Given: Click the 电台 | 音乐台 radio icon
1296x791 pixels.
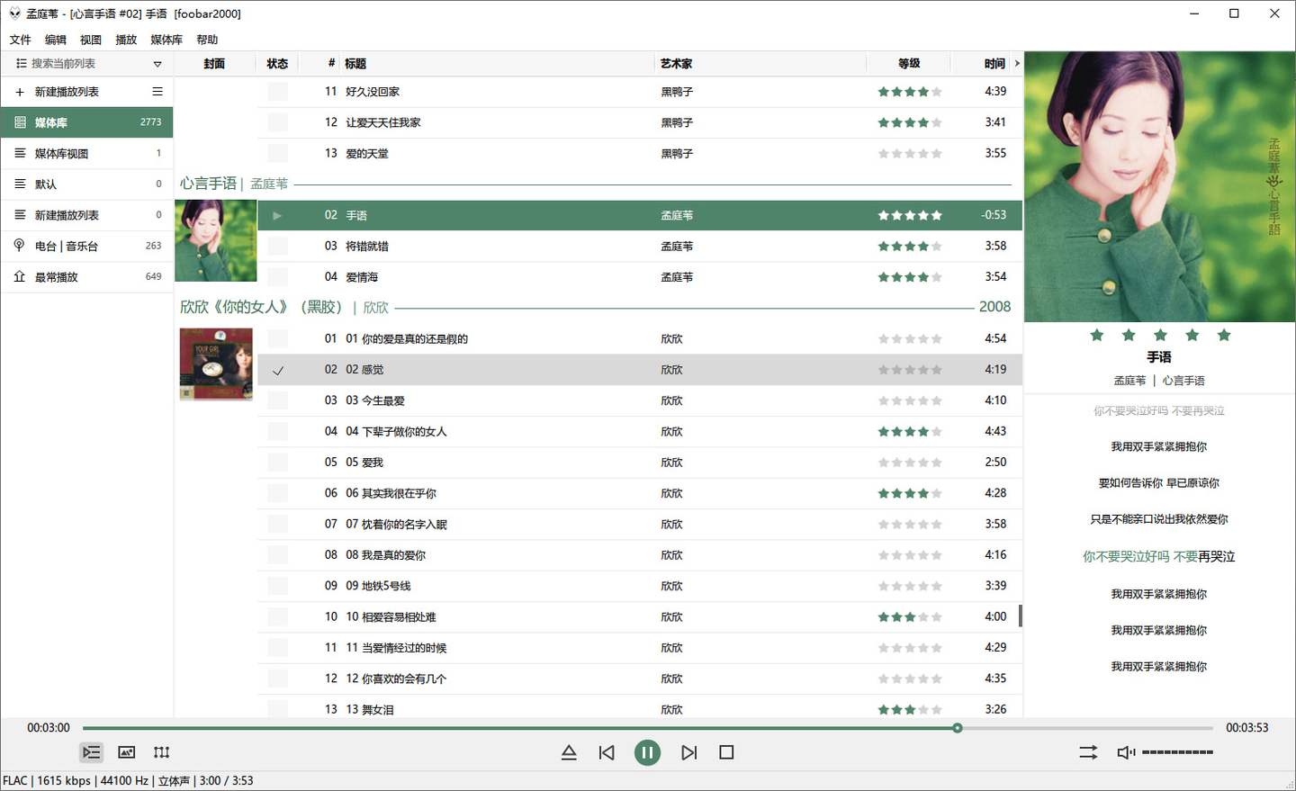Looking at the screenshot, I should click(x=20, y=245).
